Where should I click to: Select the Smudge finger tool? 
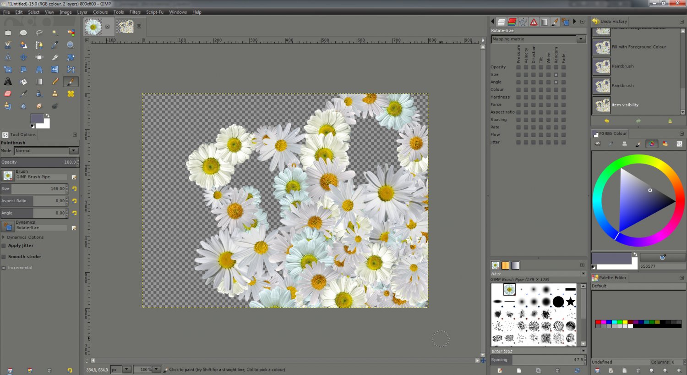click(39, 106)
